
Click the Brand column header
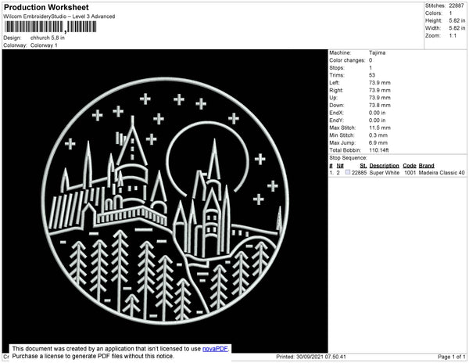(x=426, y=166)
